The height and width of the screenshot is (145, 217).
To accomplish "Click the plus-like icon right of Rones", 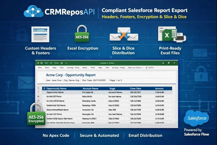I will (66, 63).
